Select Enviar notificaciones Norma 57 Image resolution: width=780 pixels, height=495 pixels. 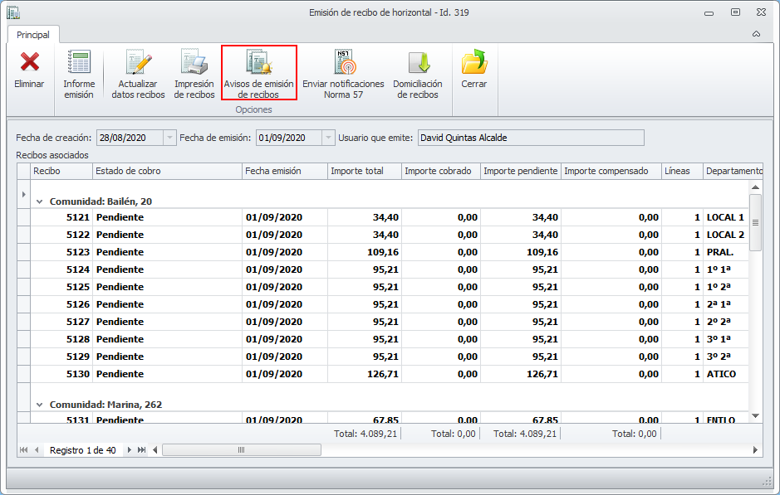coord(343,63)
